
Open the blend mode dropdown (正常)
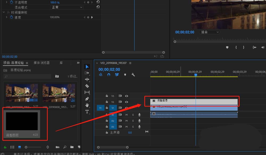(66, 7)
